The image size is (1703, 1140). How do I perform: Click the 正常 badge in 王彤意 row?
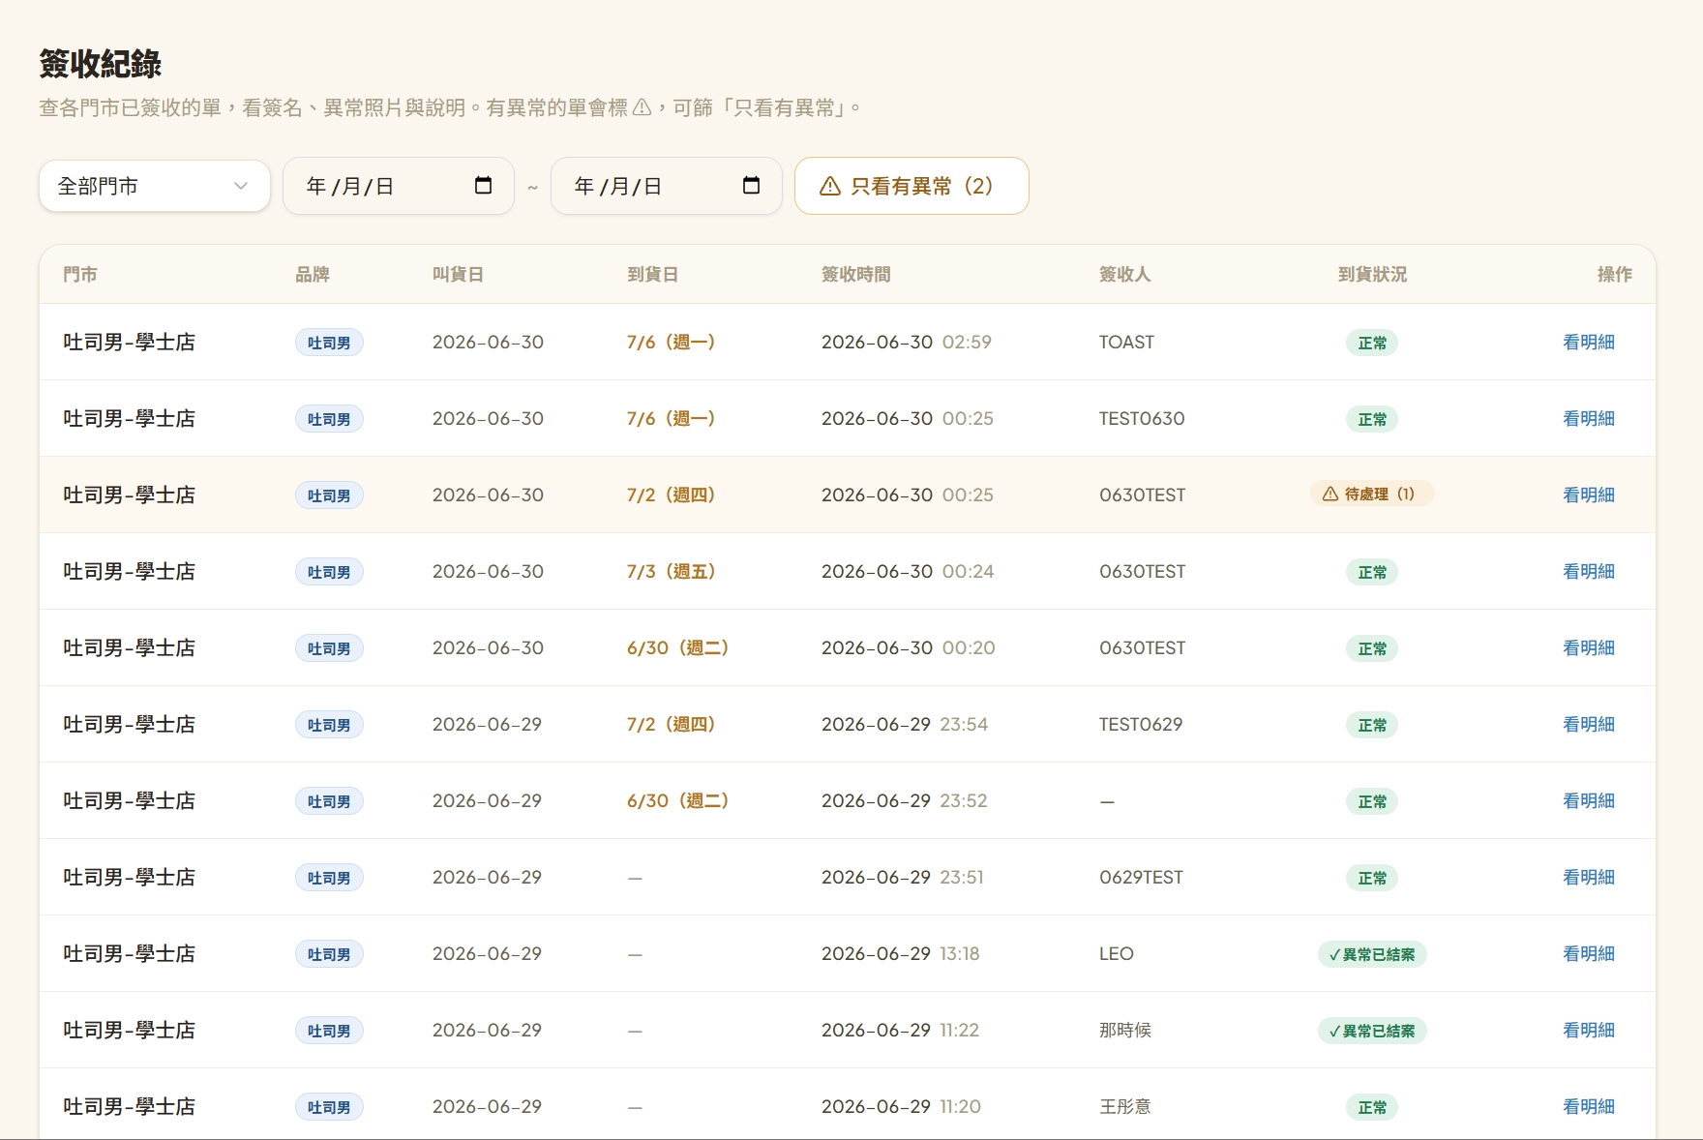[x=1372, y=1107]
